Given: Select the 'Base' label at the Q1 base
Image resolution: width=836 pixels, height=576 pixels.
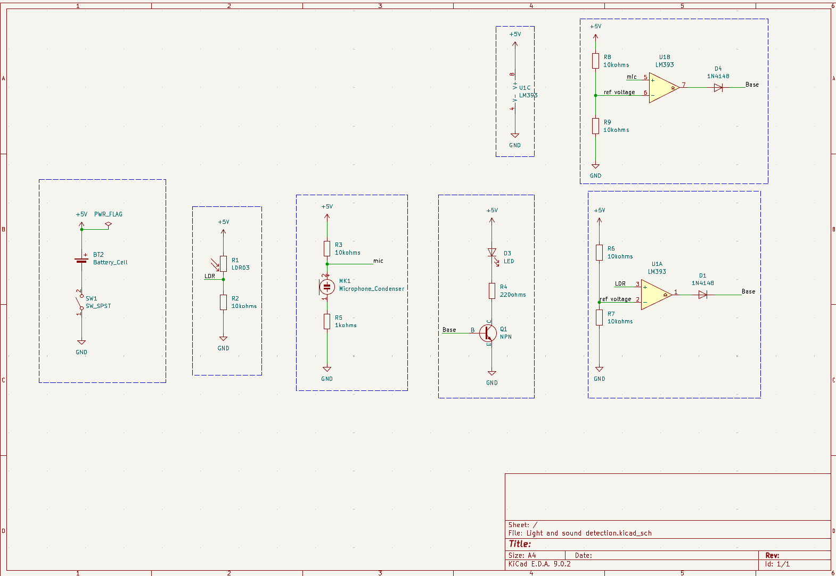Looking at the screenshot, I should pyautogui.click(x=449, y=330).
